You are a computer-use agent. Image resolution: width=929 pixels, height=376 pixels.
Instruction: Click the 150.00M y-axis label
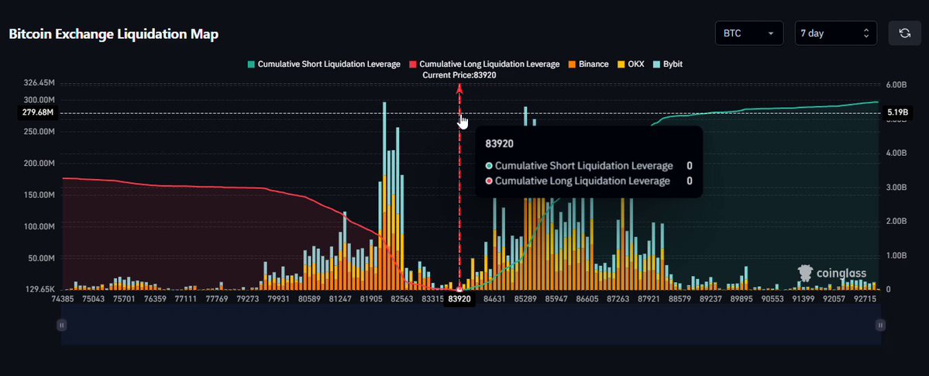[x=39, y=195]
